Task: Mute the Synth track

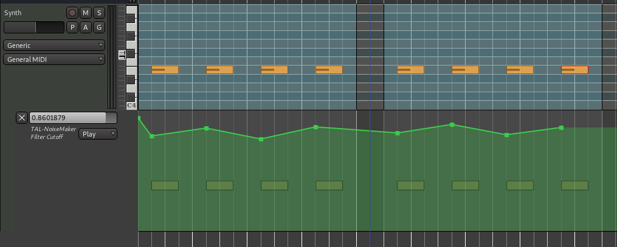Action: tap(86, 13)
